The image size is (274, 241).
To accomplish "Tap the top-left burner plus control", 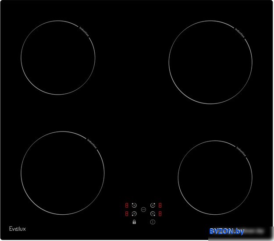I will coord(134,205).
